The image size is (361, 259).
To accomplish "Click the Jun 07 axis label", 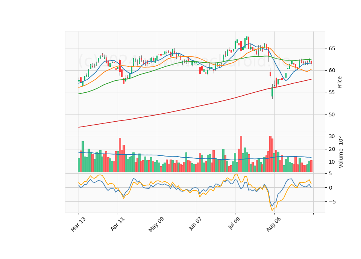I will 196,224.
